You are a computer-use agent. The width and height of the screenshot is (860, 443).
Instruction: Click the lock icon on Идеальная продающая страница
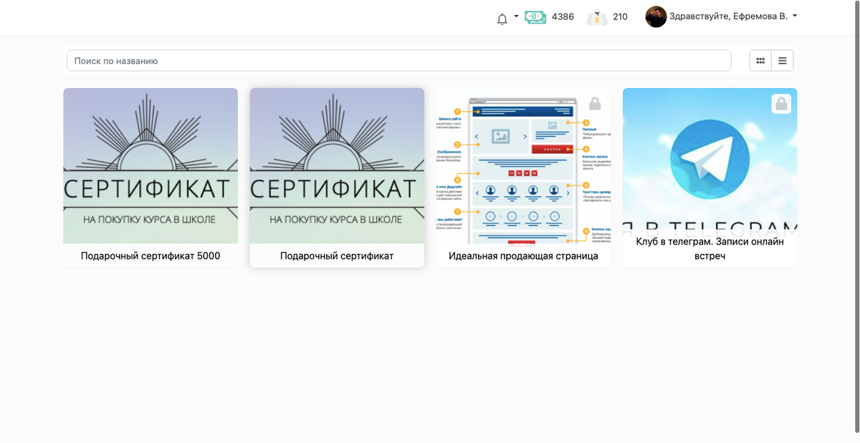tap(594, 103)
